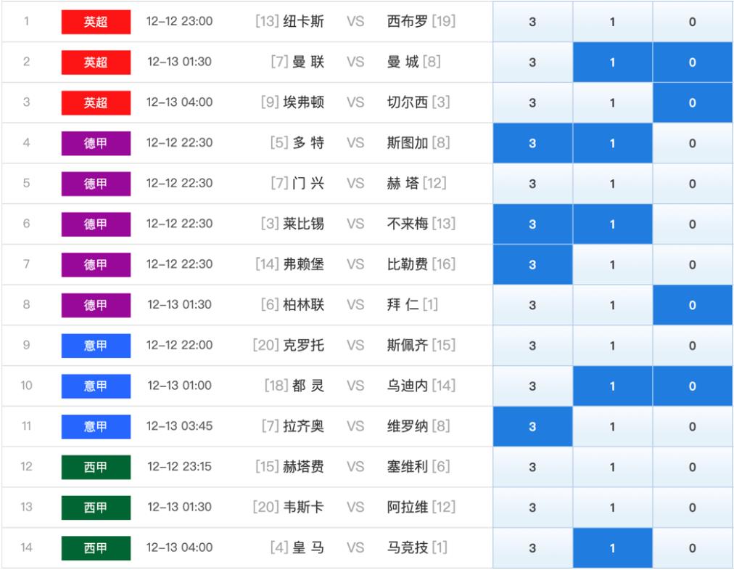Open team 阿拉维
Screen dimensions: 734x570
point(408,507)
